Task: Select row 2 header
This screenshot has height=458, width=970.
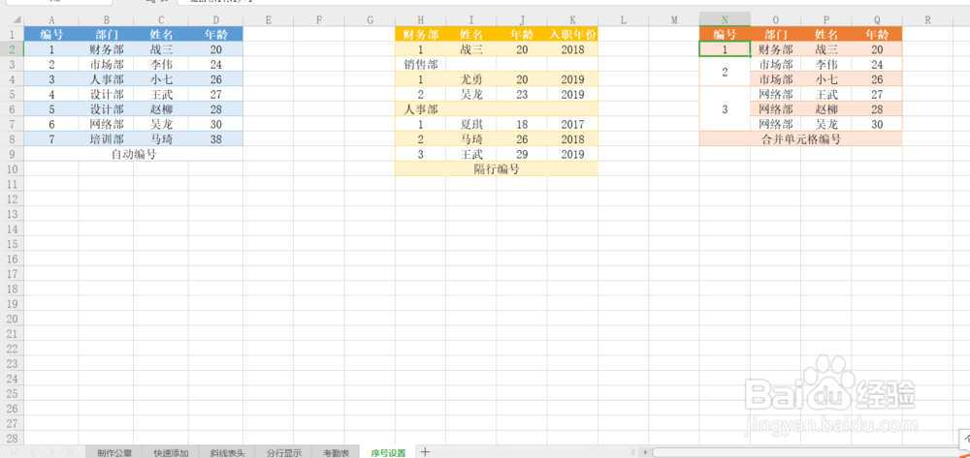Action: tap(11, 49)
